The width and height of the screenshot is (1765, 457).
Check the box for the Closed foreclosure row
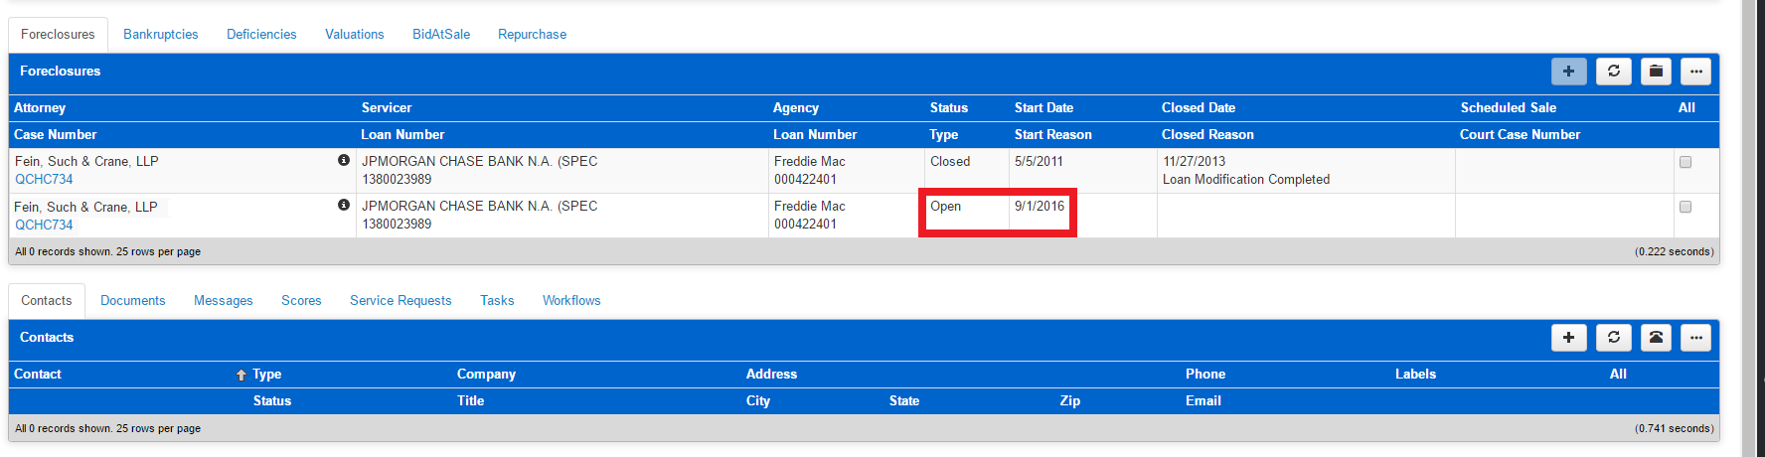pos(1685,162)
